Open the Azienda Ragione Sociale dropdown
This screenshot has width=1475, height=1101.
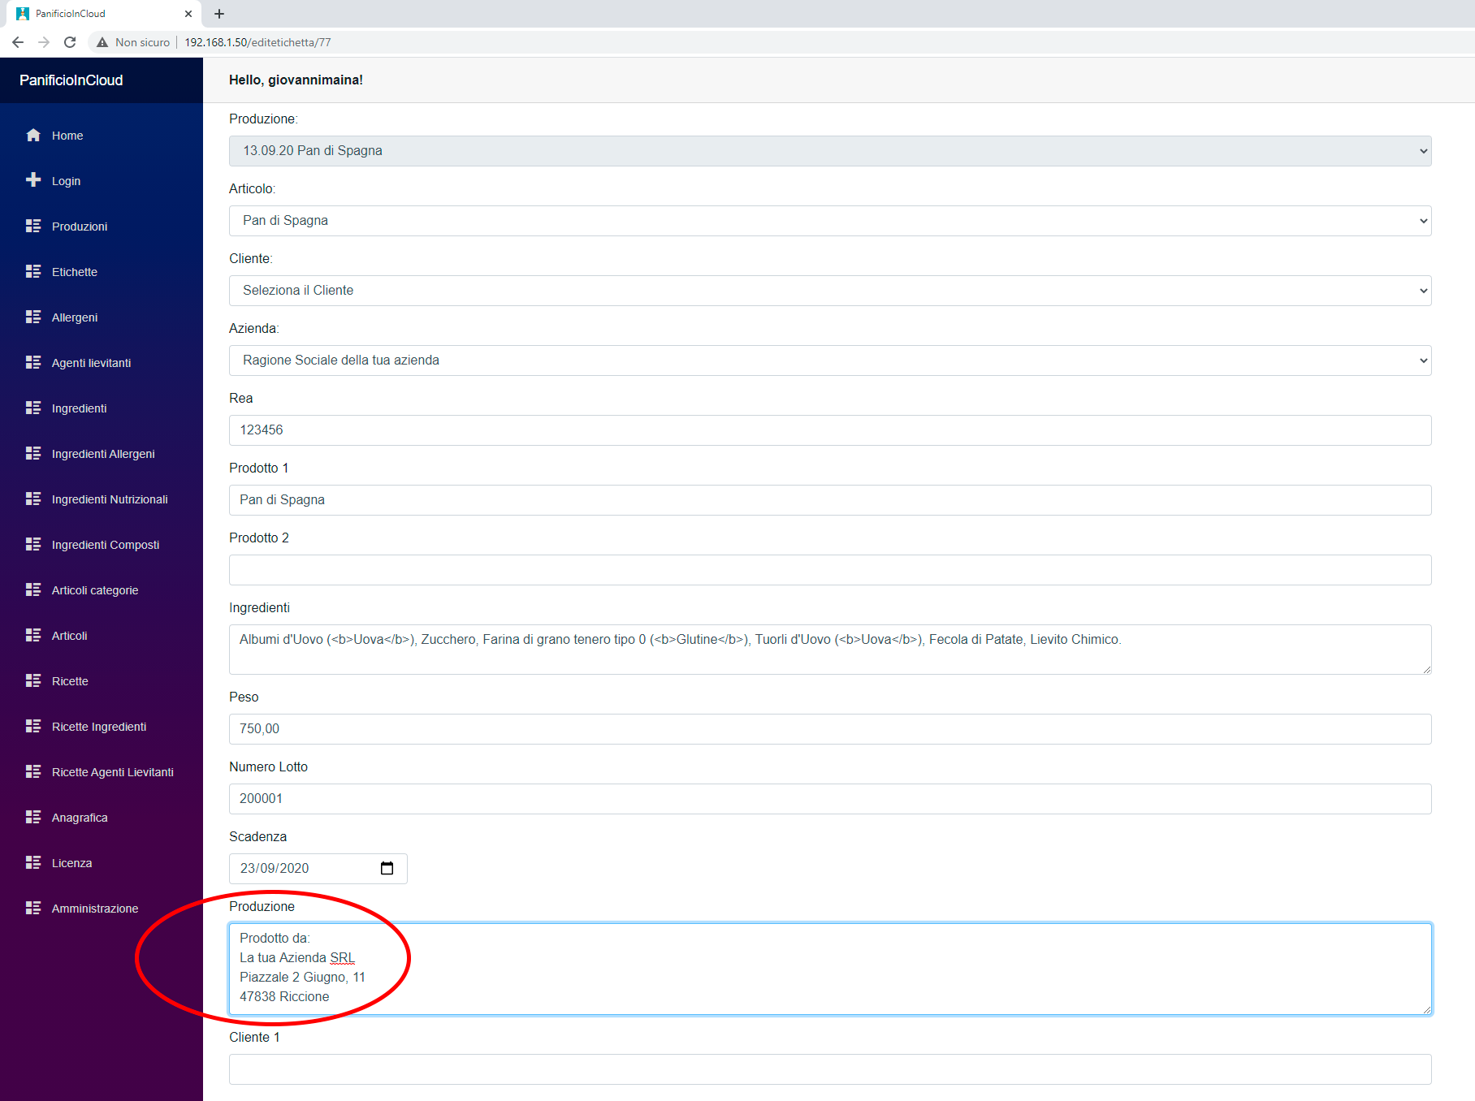[830, 361]
